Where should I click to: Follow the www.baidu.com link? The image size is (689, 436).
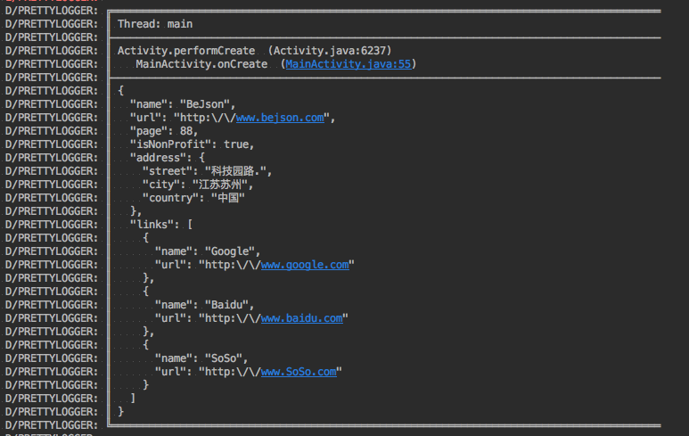click(301, 318)
